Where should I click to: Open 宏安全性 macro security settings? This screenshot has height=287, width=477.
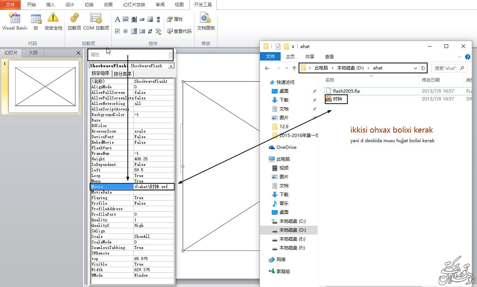point(53,21)
